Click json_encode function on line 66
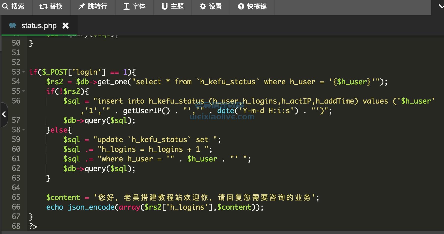The image size is (444, 234). pyautogui.click(x=91, y=207)
